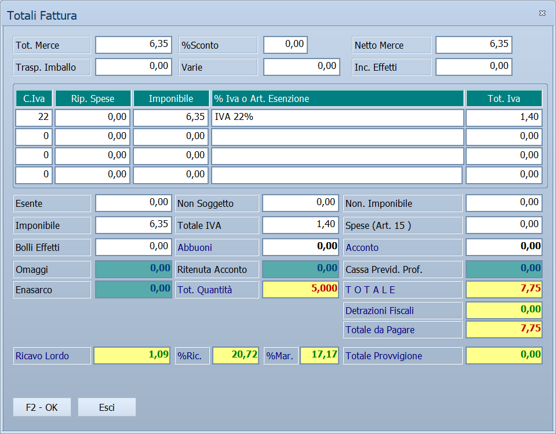
Task: Click the %Mar. value 17,17
Action: pyautogui.click(x=319, y=355)
